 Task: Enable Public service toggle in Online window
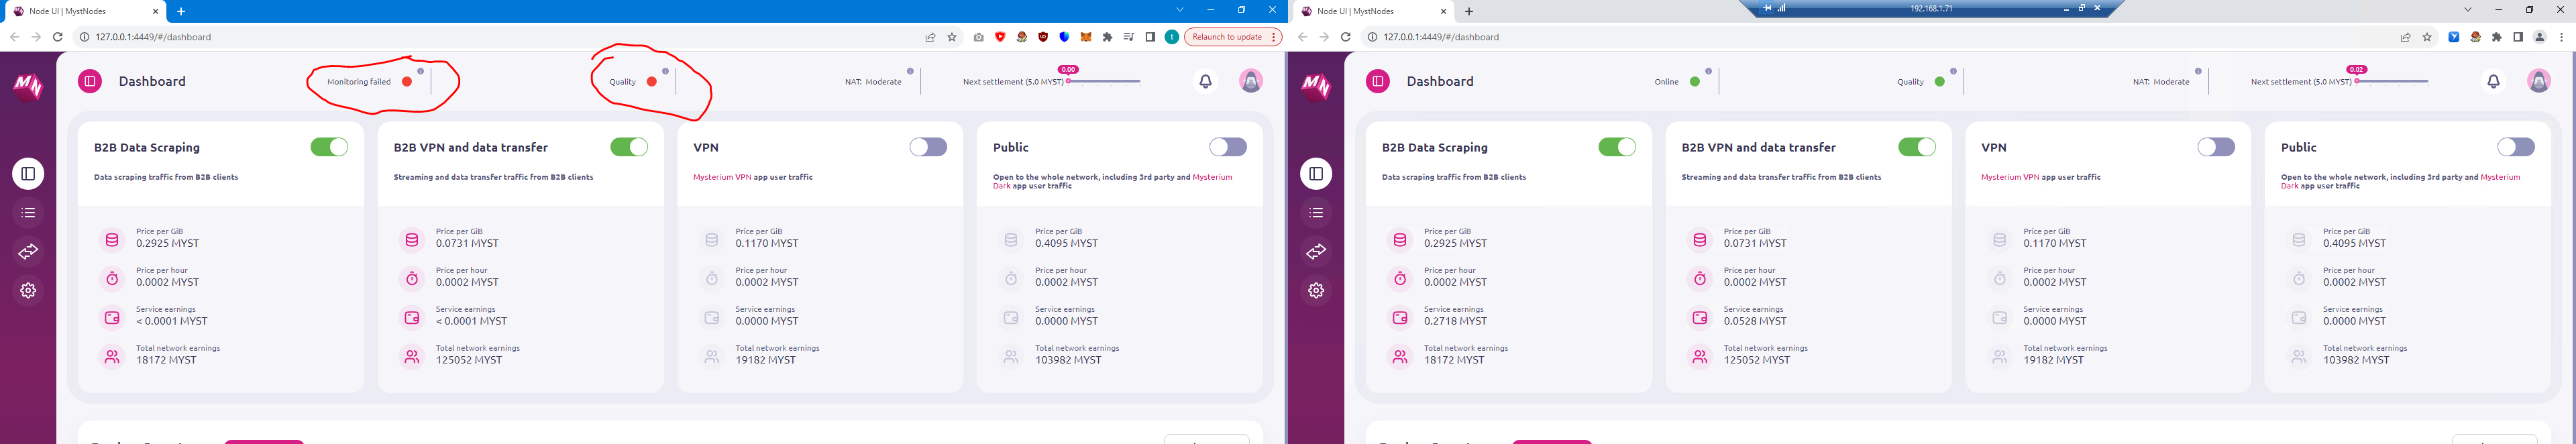point(2516,147)
